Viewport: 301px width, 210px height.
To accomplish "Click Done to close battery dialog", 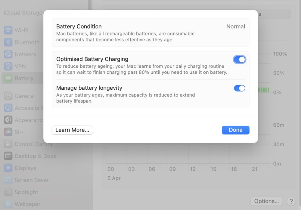I will pos(236,130).
